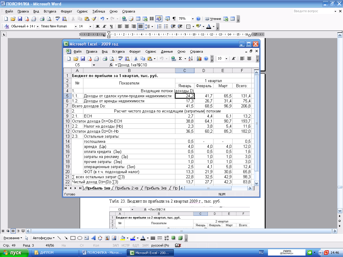Click the Excel Print Preview icon
The image size is (343, 257).
click(112, 59)
